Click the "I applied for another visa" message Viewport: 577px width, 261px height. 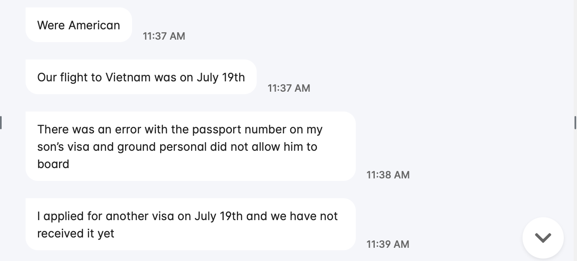point(191,224)
